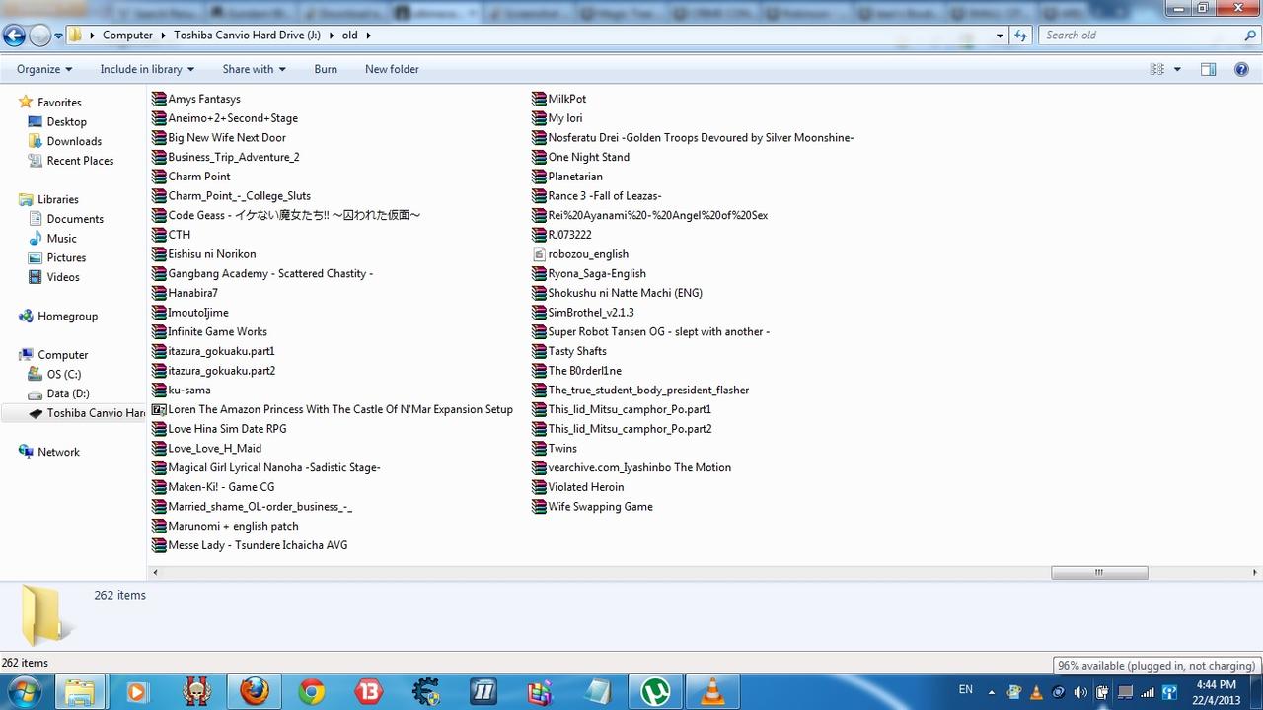This screenshot has height=710, width=1263.
Task: Open OS (C:) drive in navigation pane
Action: 63,374
